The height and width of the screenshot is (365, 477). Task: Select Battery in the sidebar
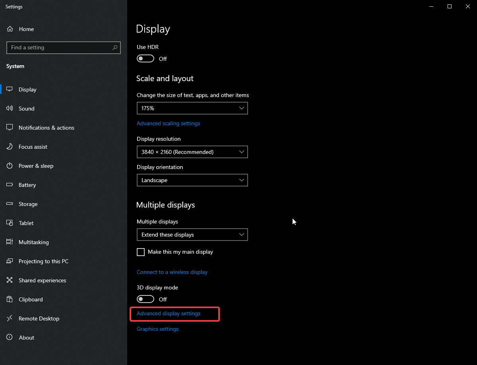click(64, 185)
